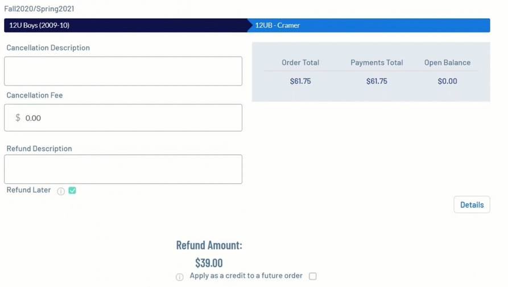Screen dimensions: 508x287
Task: Click the $39.00 refund amount
Action: point(209,263)
